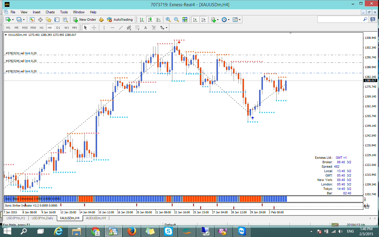Expand the Profiles dropdown arrow
The image size is (379, 237).
(x=23, y=20)
